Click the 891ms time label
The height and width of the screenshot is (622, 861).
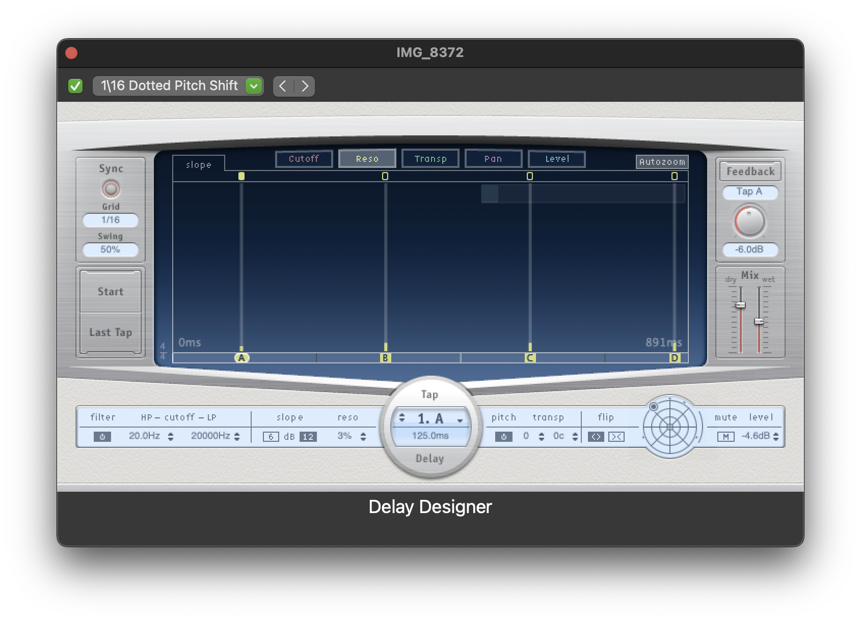point(663,343)
